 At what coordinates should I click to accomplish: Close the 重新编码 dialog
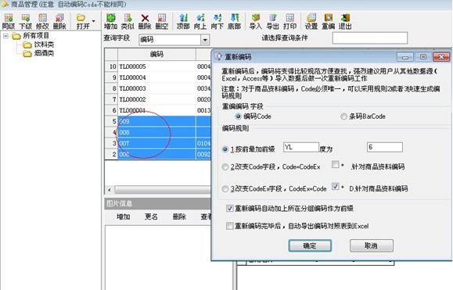pyautogui.click(x=441, y=57)
